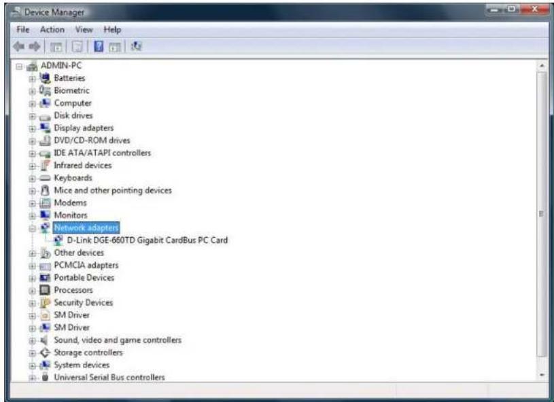
Task: Select Infrared devices label
Action: [x=83, y=166]
